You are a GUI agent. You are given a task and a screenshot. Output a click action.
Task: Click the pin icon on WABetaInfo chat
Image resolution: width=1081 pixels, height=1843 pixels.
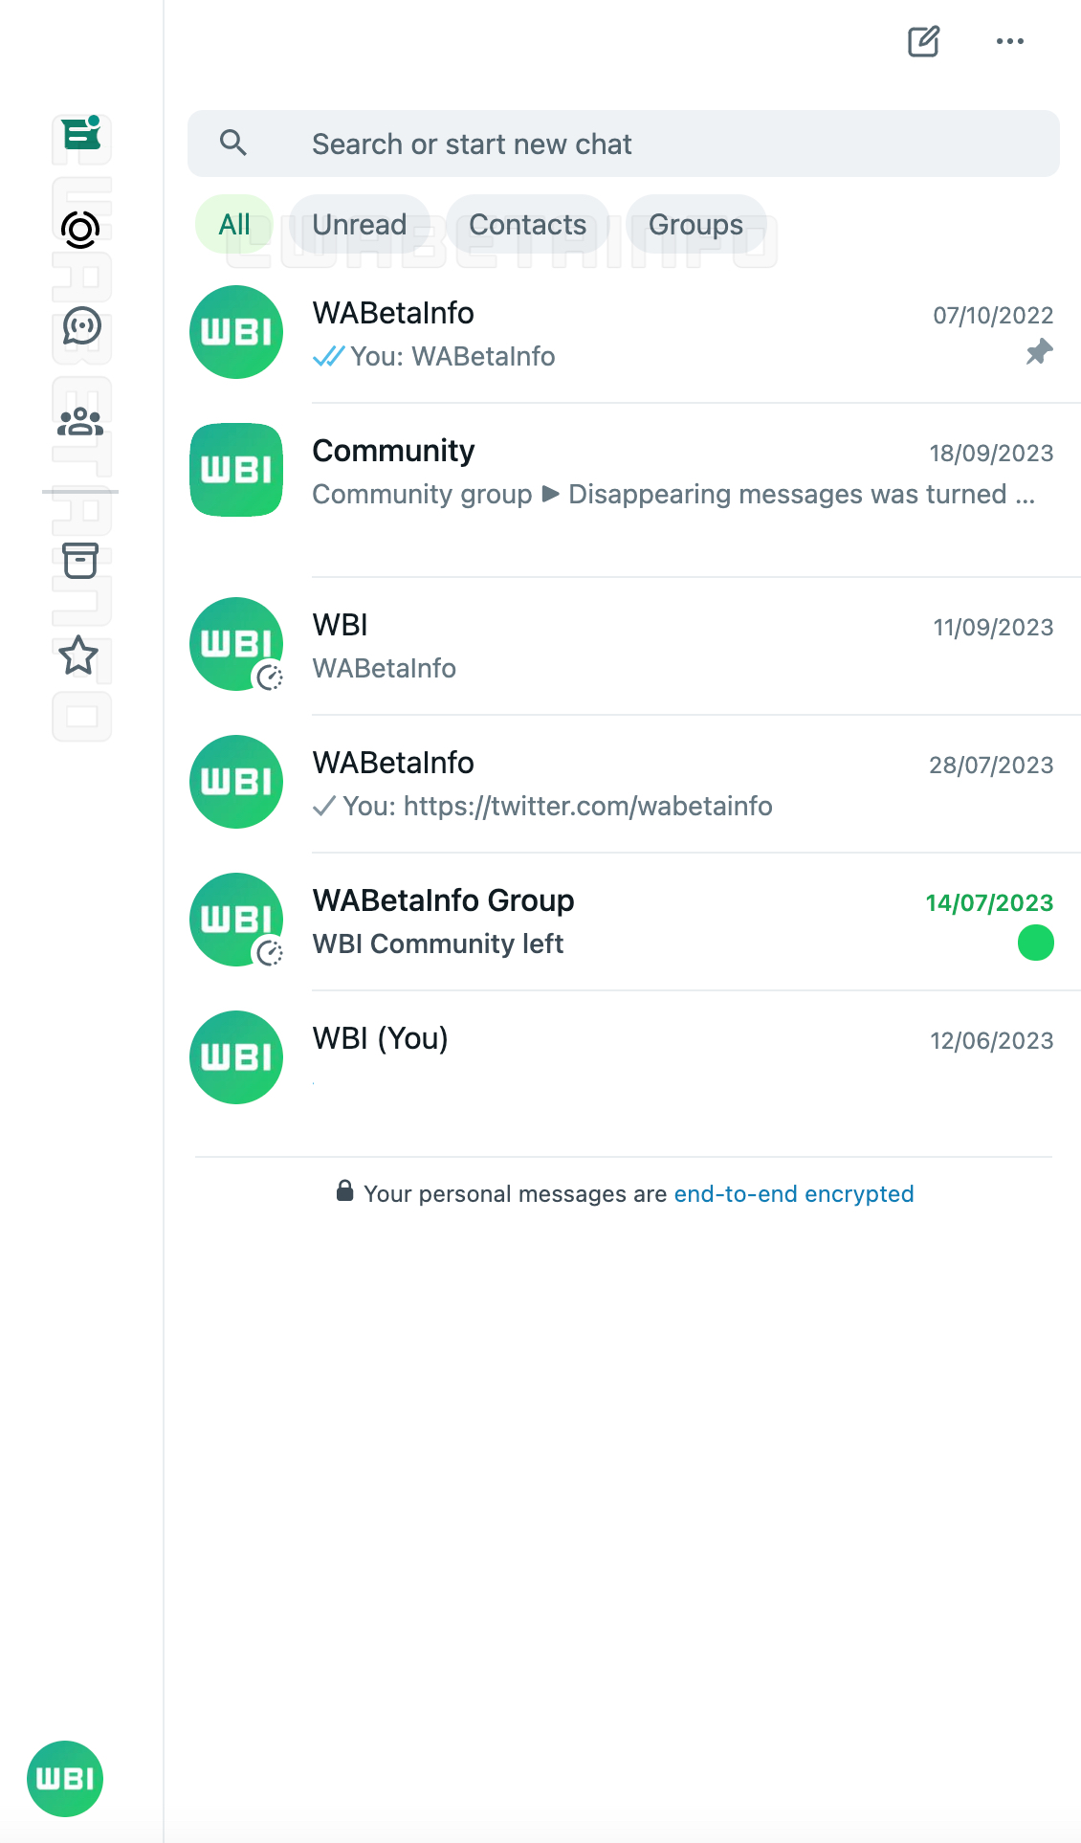1039,352
